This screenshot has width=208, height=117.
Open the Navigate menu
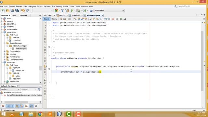tap(32, 6)
